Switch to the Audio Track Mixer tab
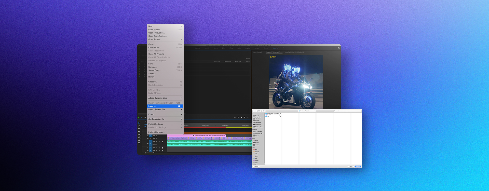 click(294, 52)
